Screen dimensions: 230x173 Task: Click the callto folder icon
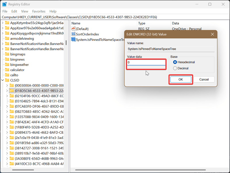7,75
